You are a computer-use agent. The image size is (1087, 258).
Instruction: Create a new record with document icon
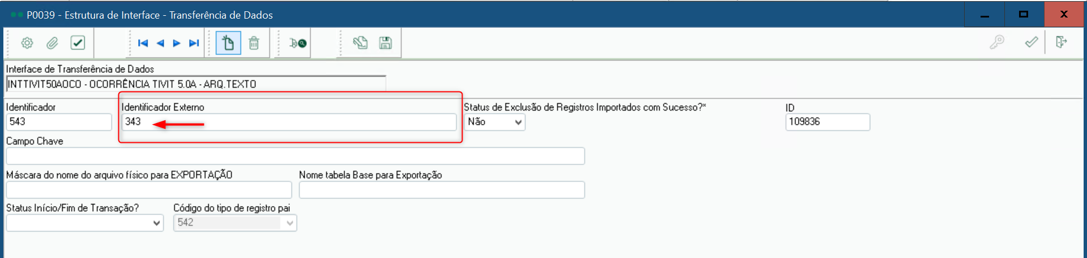click(228, 43)
